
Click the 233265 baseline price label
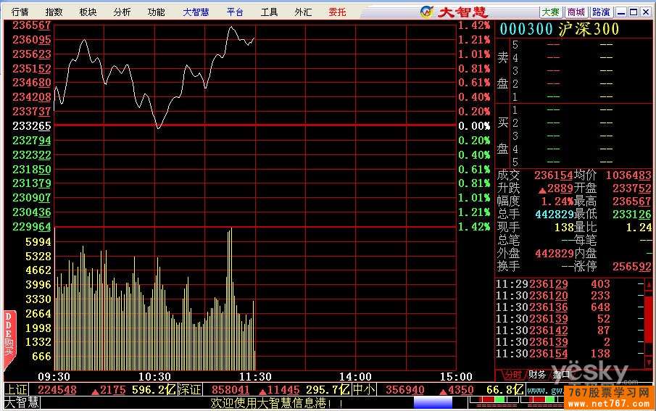(32, 126)
